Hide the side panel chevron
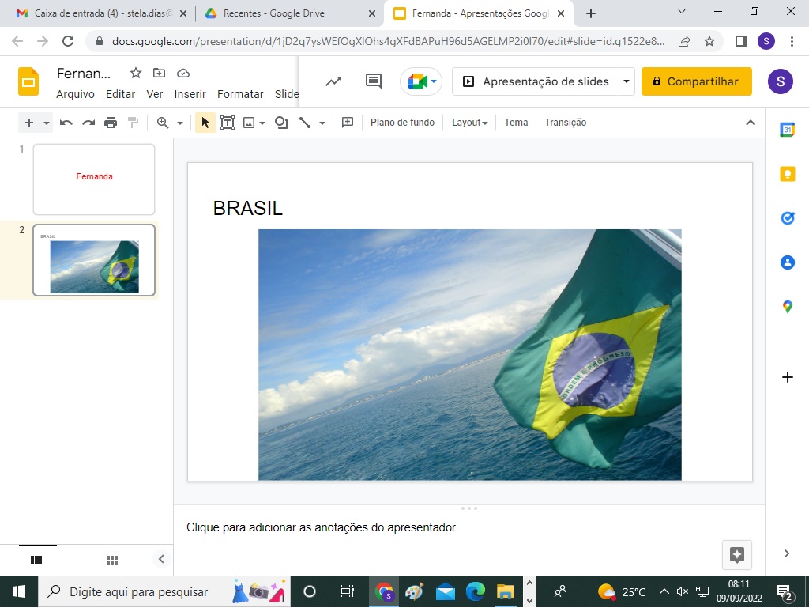The image size is (809, 608). (x=787, y=553)
